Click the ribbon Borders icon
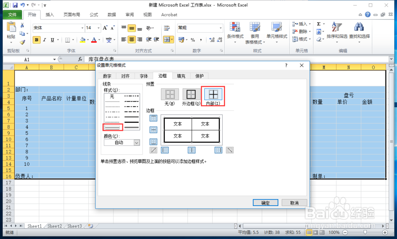Viewport: 397px width, 239px height. tap(67, 40)
